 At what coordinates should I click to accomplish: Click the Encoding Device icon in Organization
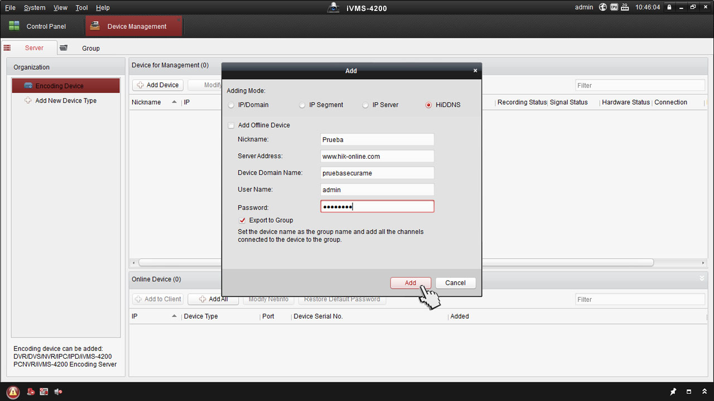tap(28, 86)
